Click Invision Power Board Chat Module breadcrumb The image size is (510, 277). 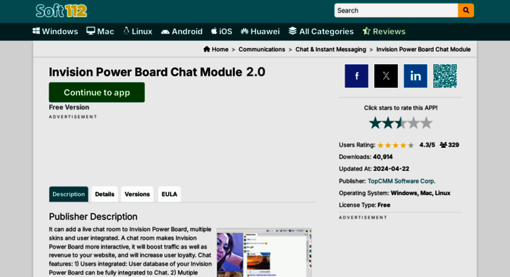(x=423, y=49)
